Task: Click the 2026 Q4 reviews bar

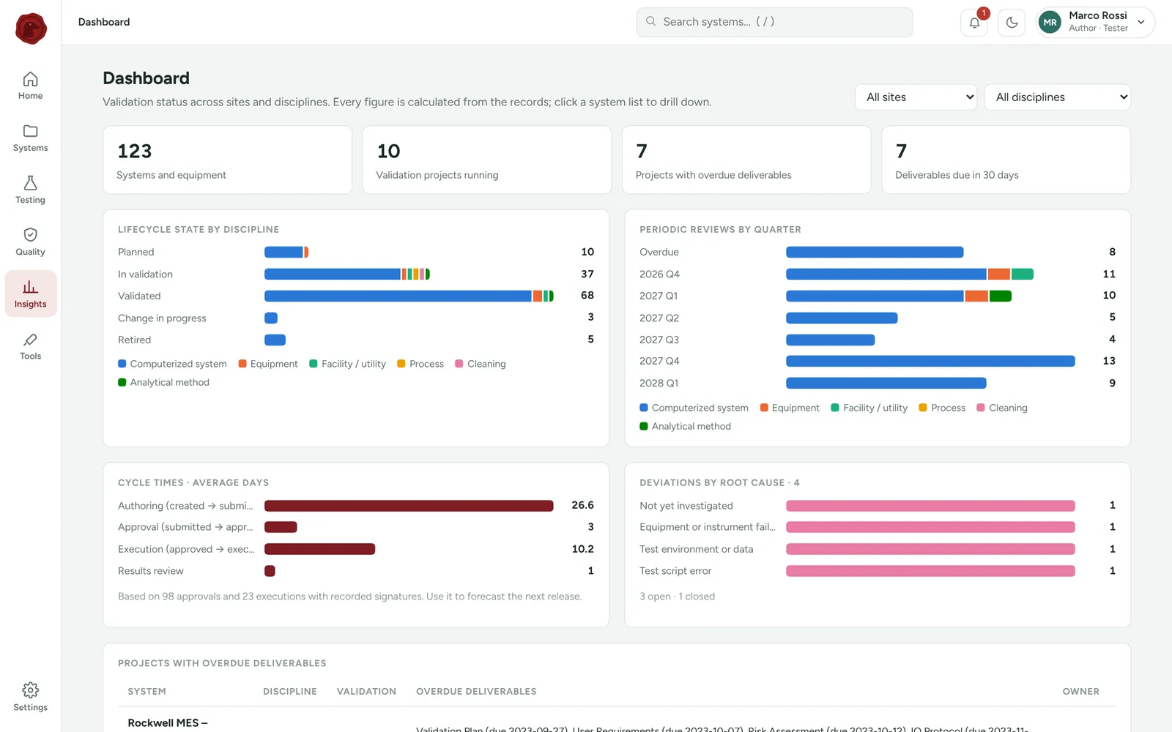Action: [910, 274]
